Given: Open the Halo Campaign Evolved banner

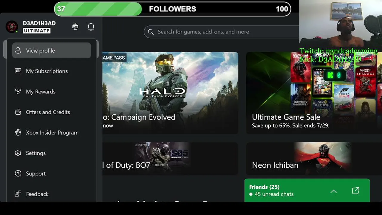Looking at the screenshot, I should [170, 93].
